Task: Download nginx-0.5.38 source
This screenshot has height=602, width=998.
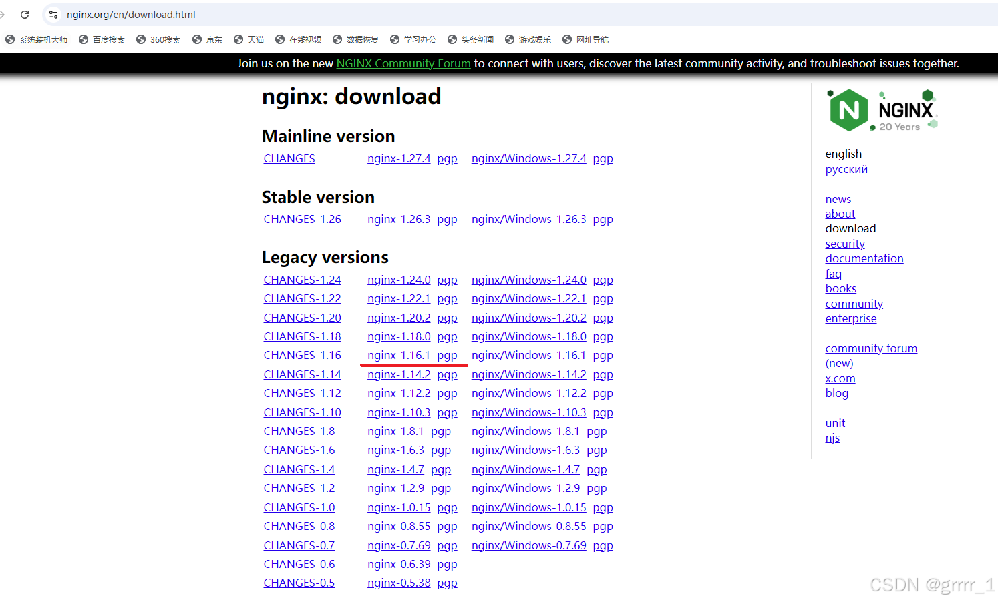Action: click(399, 583)
